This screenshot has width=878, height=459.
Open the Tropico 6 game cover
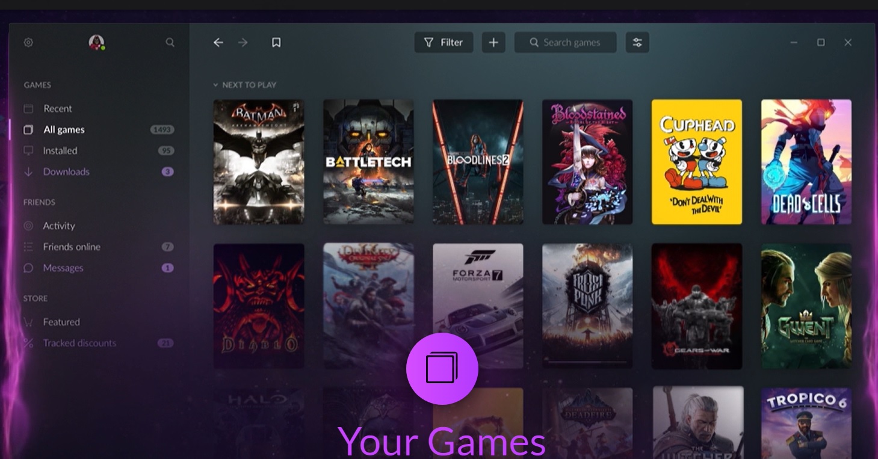pos(806,423)
